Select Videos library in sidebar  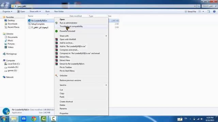[x=11, y=47]
